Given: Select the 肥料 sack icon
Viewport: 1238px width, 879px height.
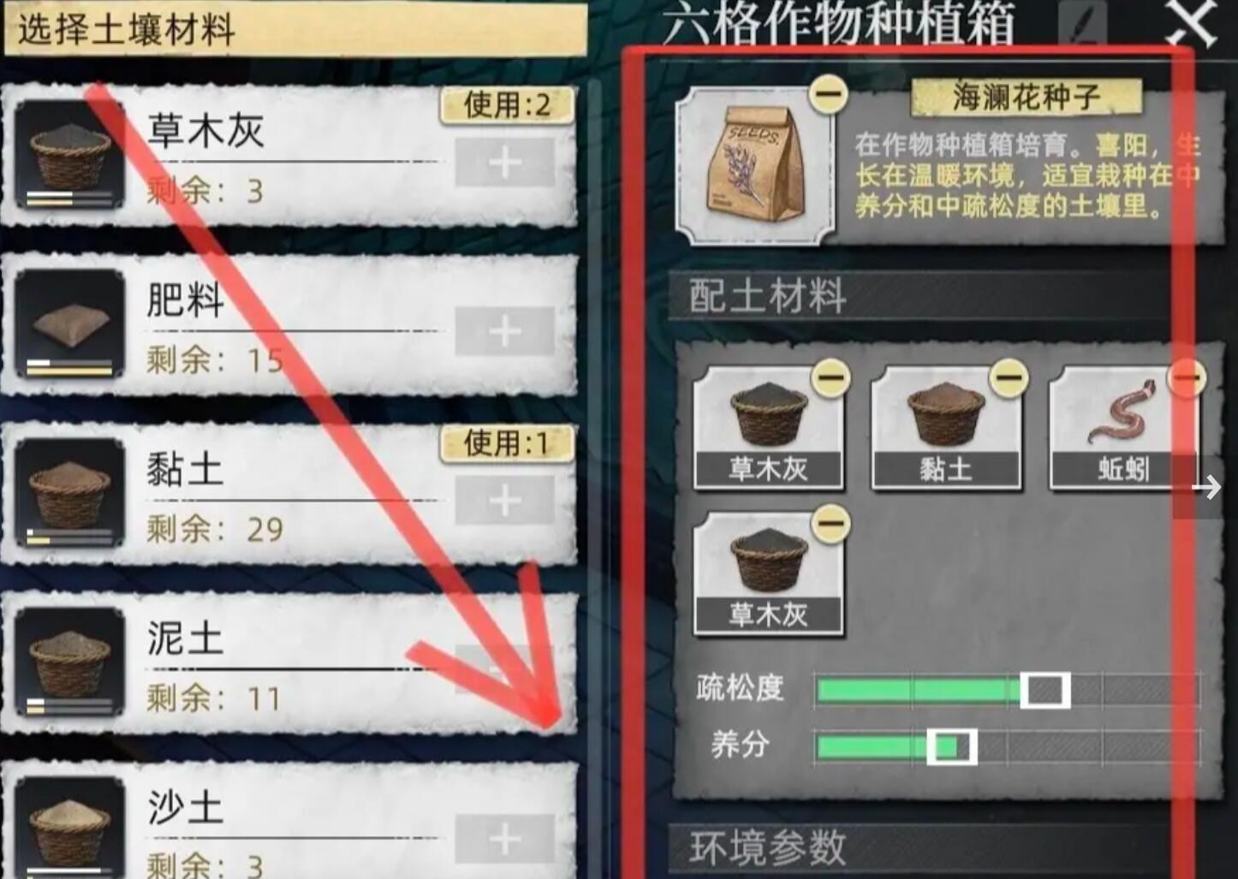Looking at the screenshot, I should (70, 324).
